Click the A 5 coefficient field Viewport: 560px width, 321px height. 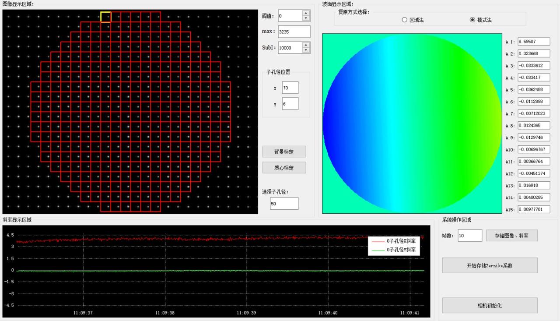533,89
